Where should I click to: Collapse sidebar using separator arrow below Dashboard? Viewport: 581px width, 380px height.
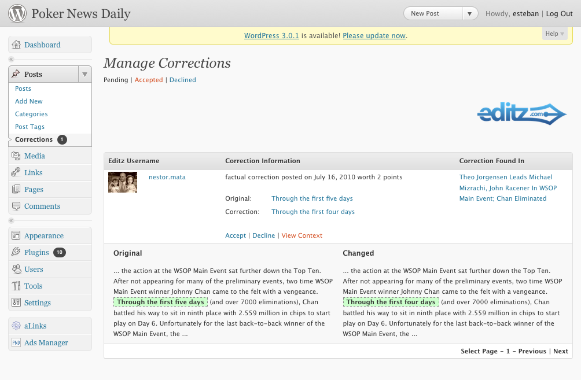[11, 59]
